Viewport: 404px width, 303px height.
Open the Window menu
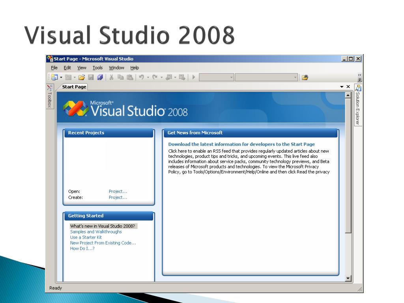[x=116, y=68]
